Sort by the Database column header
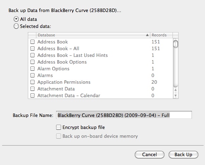This screenshot has width=205, height=165. (93, 35)
